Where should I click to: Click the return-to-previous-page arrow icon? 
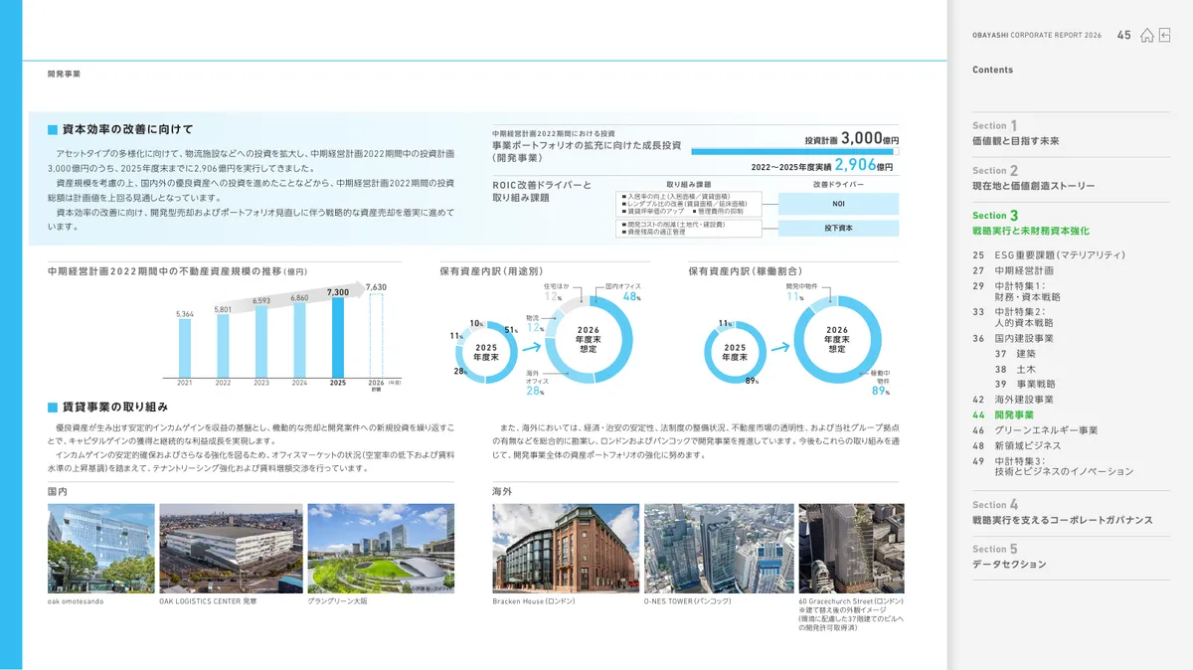click(x=1165, y=35)
